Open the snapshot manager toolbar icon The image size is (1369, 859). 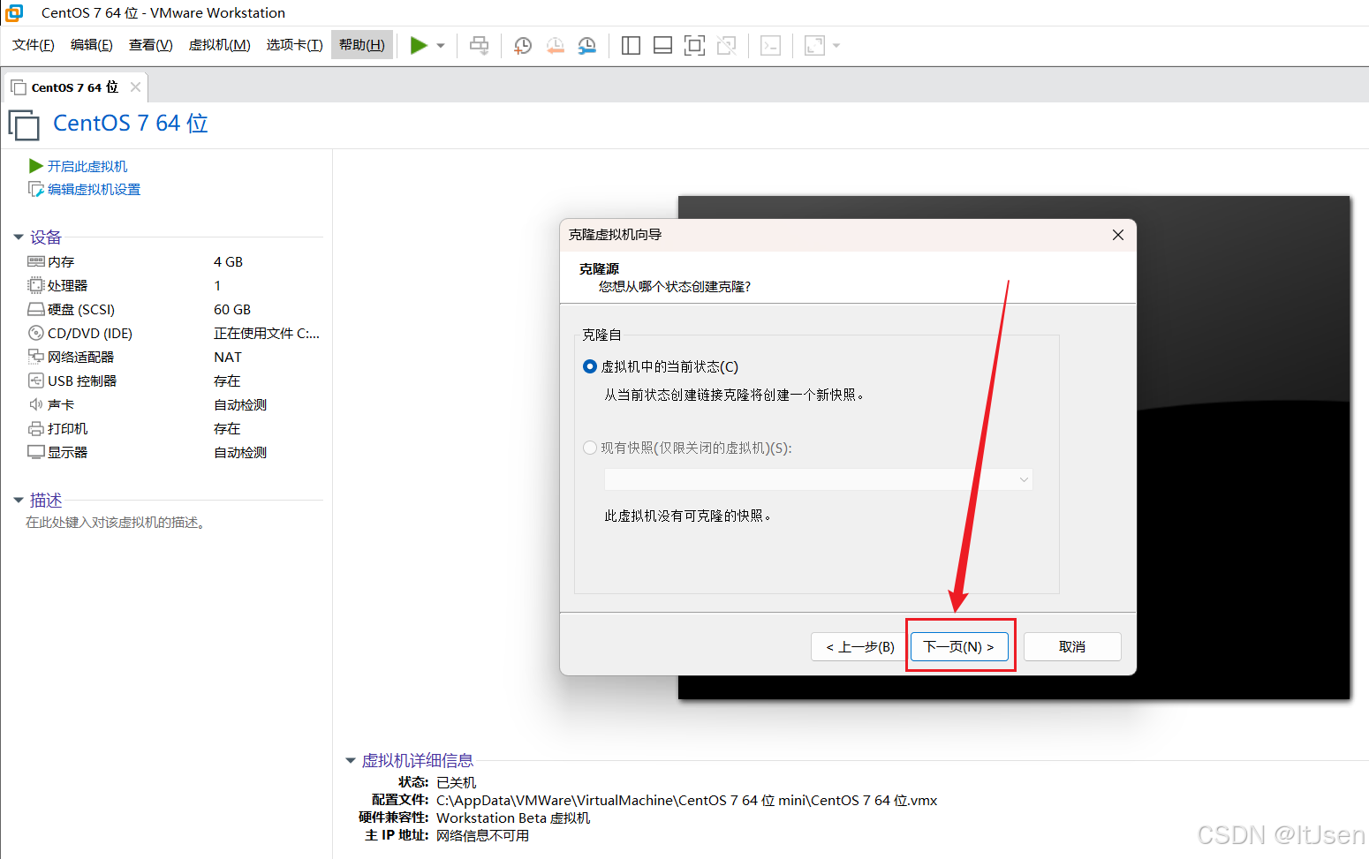point(586,45)
